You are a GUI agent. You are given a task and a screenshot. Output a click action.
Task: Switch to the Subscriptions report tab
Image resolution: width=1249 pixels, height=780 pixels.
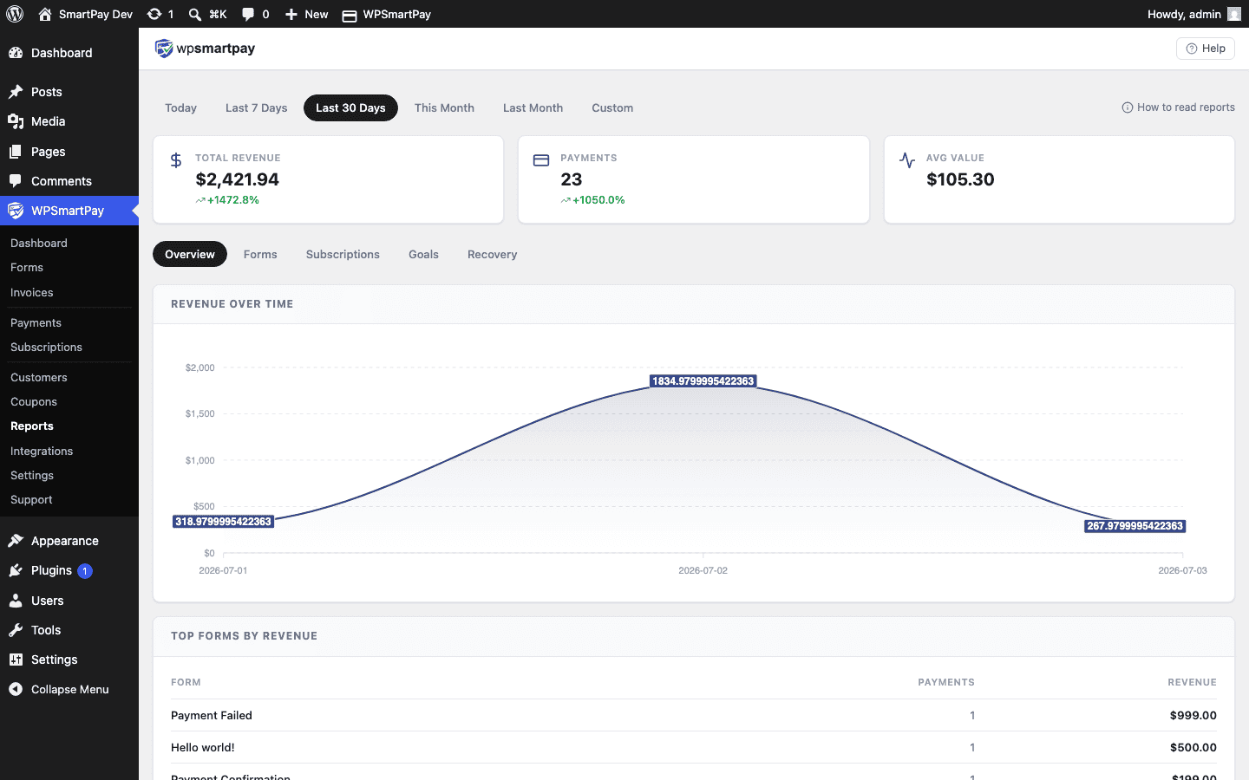pos(343,254)
